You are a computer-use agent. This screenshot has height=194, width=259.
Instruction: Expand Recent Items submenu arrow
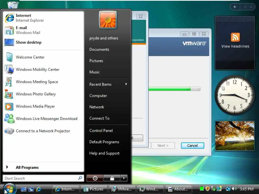click(x=126, y=84)
